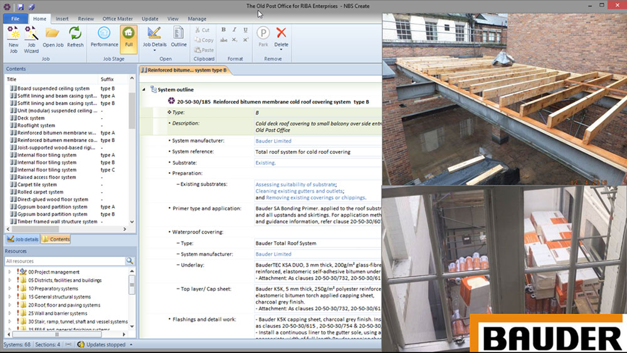The width and height of the screenshot is (627, 353).
Task: Open the Office Master tab
Action: 118,19
